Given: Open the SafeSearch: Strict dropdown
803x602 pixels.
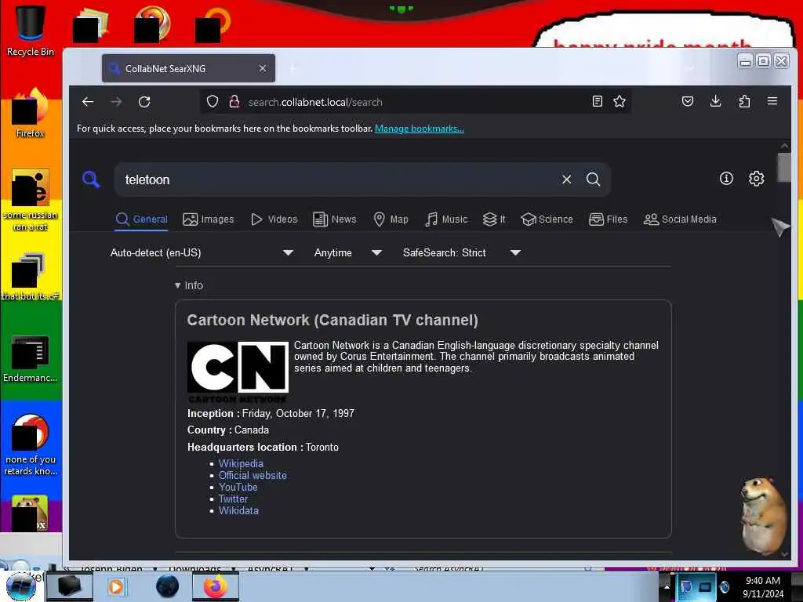Looking at the screenshot, I should click(461, 253).
